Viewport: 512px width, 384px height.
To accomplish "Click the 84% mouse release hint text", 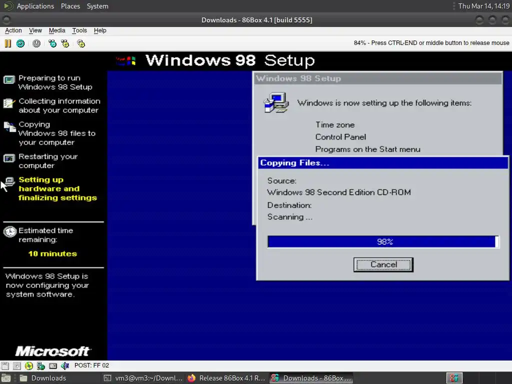I will coord(431,43).
